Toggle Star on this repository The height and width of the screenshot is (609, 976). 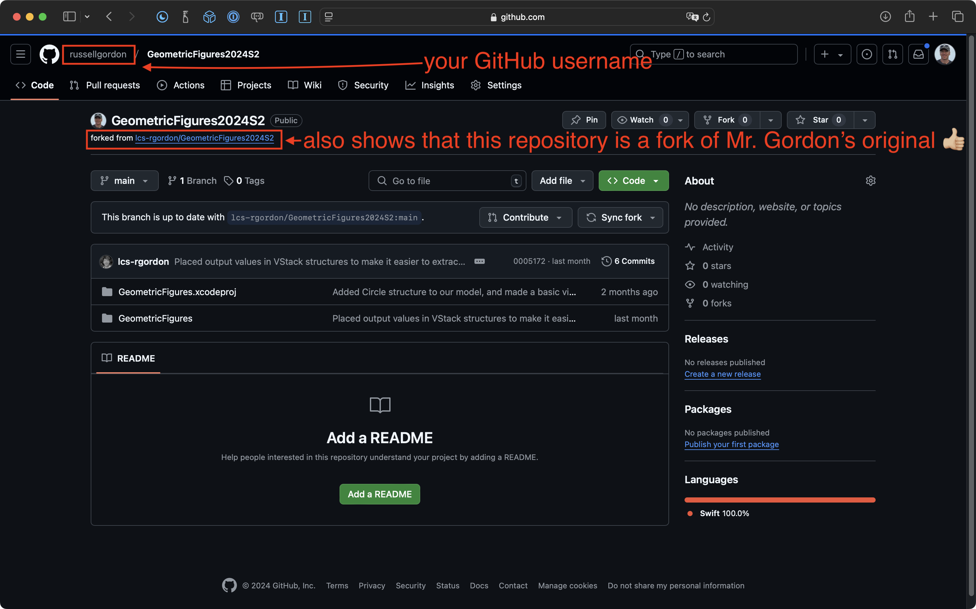coord(820,120)
